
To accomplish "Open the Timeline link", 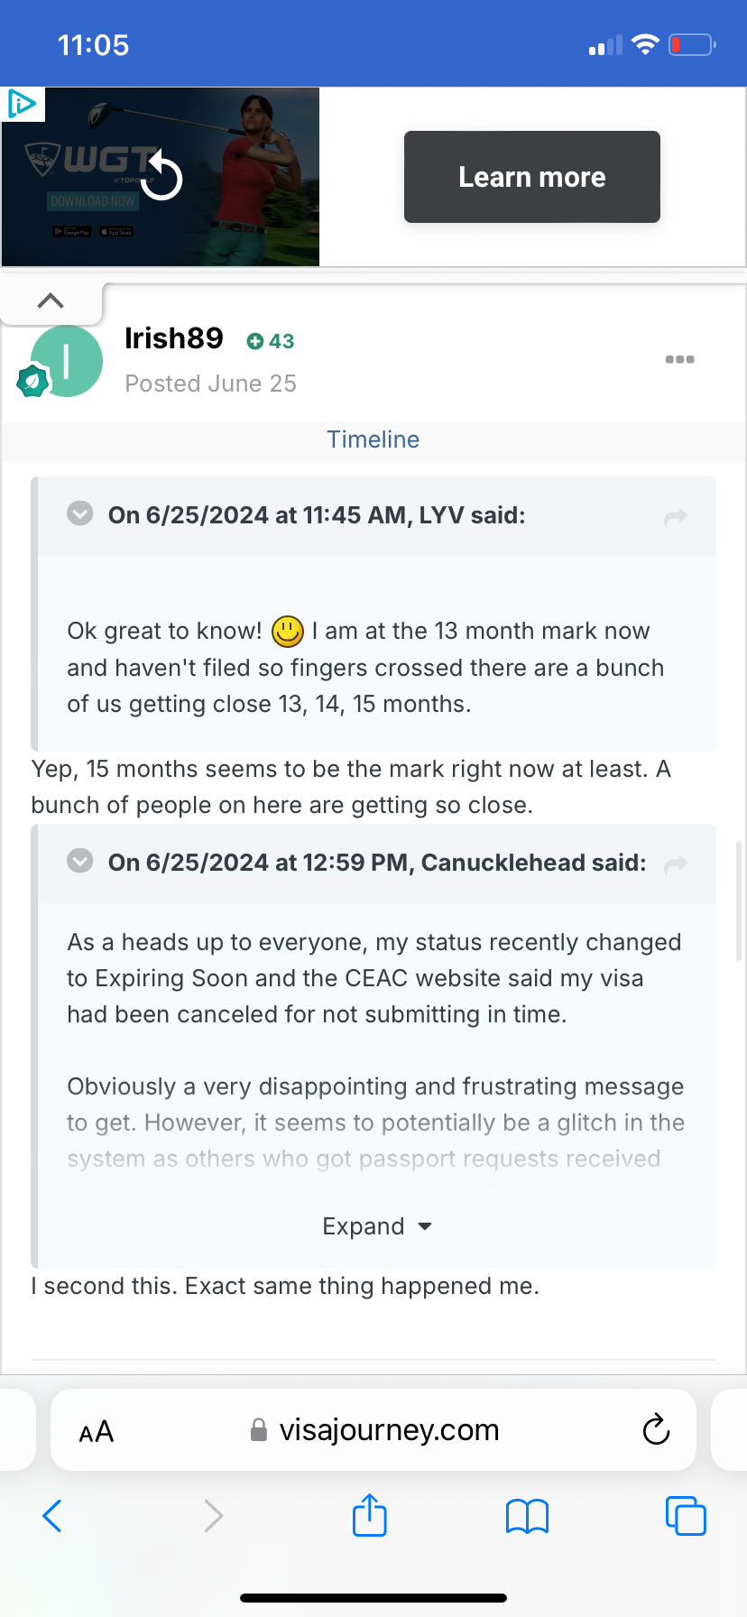I will pyautogui.click(x=373, y=439).
